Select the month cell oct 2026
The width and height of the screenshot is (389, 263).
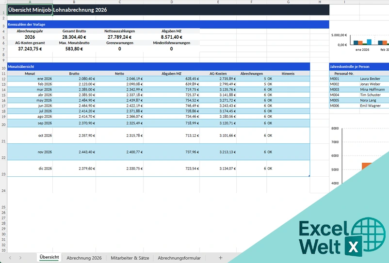click(x=30, y=136)
